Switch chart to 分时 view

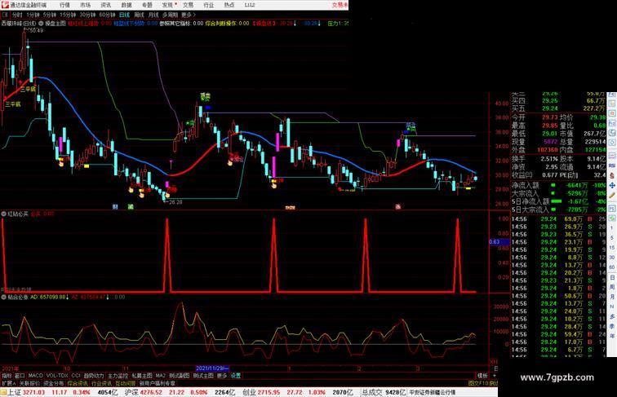pos(17,15)
